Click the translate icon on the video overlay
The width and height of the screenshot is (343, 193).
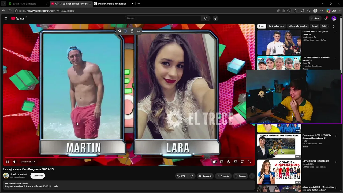(x=138, y=31)
